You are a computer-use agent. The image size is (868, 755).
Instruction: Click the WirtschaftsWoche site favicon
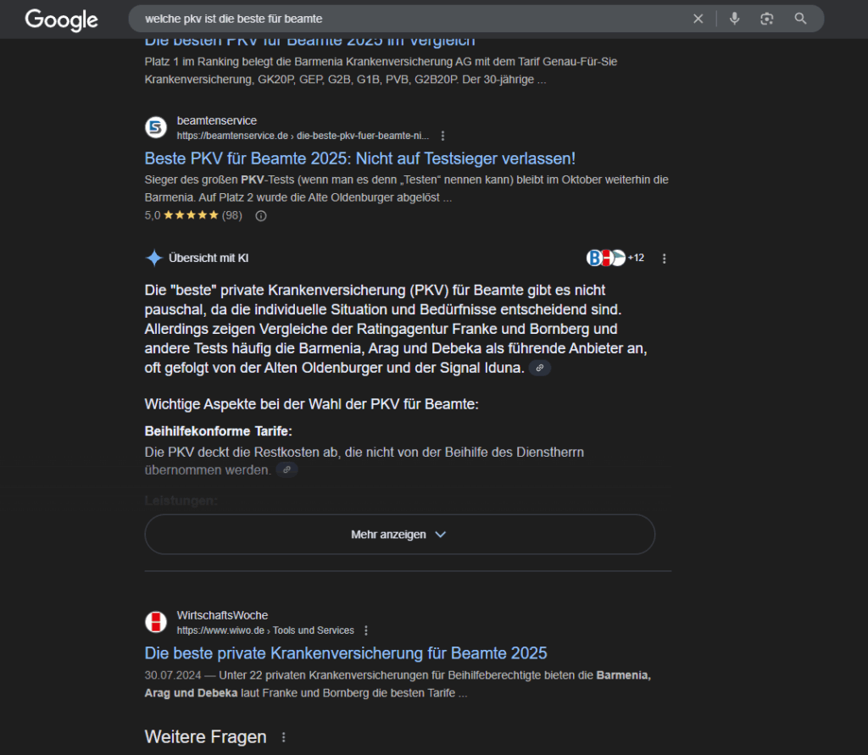pyautogui.click(x=156, y=622)
